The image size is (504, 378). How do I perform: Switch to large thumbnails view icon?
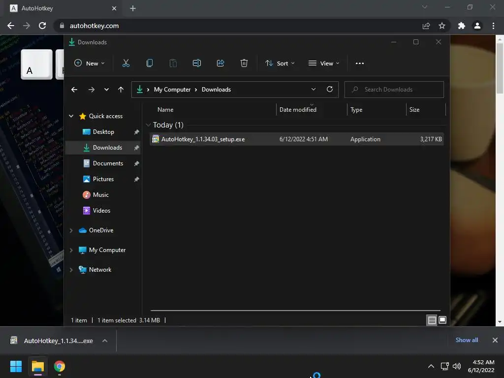pos(442,320)
